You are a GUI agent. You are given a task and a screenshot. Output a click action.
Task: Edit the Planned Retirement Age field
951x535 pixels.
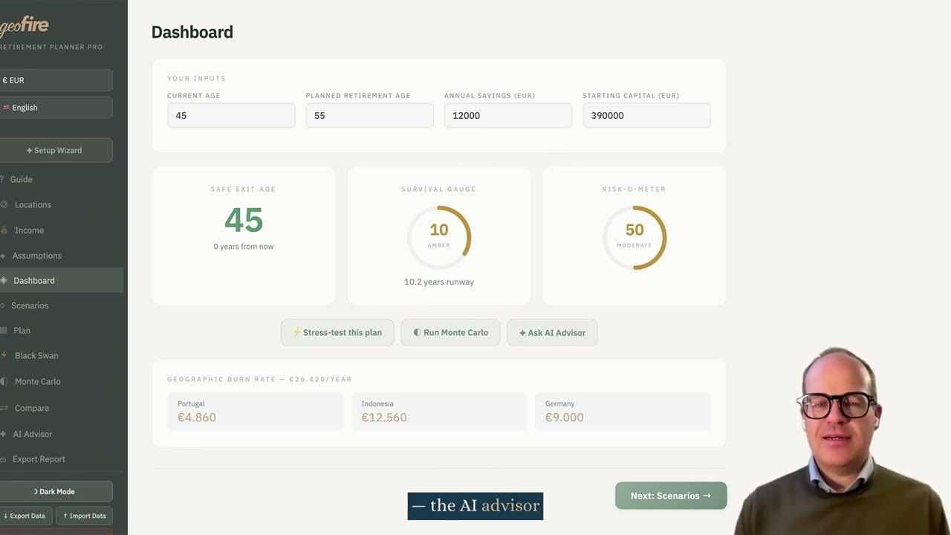pyautogui.click(x=369, y=115)
